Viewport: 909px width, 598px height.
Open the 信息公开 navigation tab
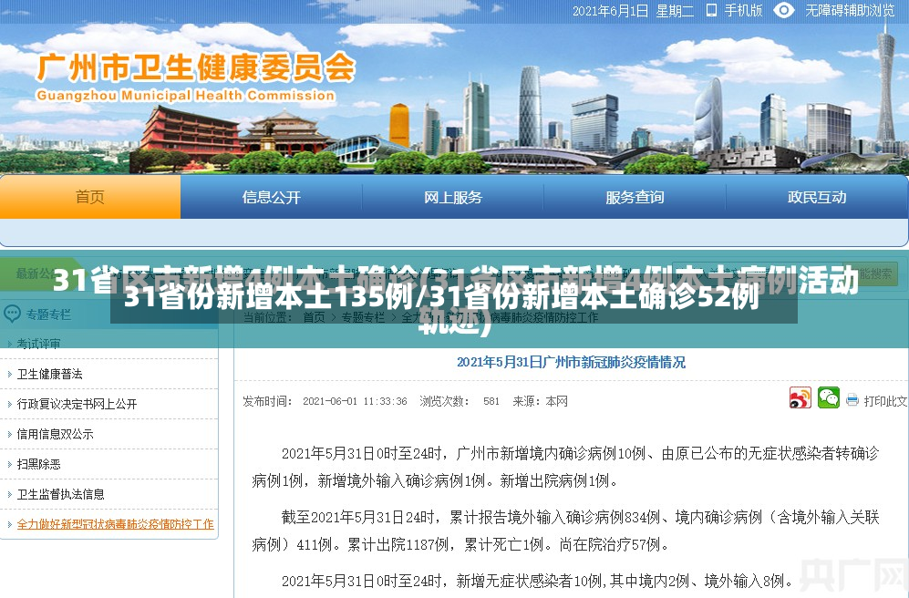[x=272, y=198]
